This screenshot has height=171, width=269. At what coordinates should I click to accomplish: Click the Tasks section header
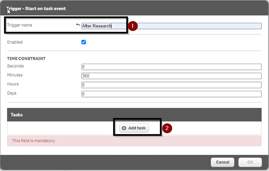134,114
